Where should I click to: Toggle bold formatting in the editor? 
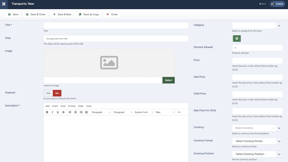(47, 112)
